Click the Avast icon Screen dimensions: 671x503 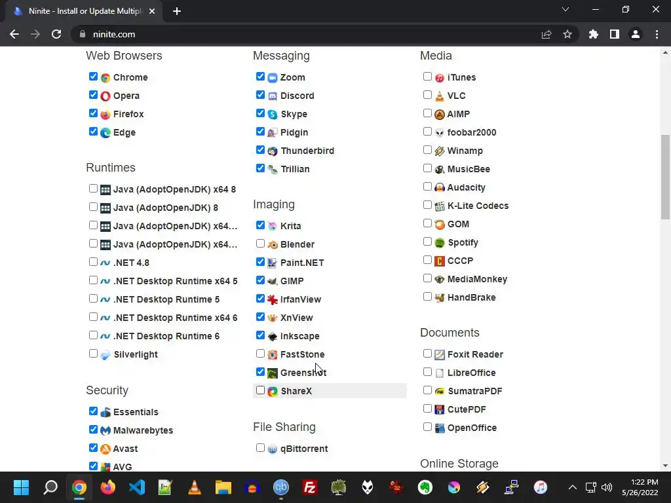(105, 449)
